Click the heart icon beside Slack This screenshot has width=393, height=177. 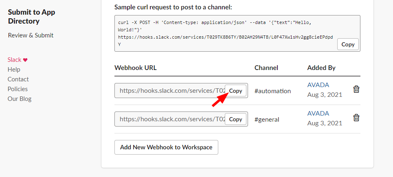[x=25, y=60]
